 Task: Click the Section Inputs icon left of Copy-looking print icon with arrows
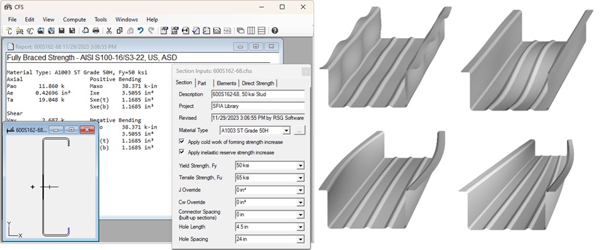[x=174, y=31]
